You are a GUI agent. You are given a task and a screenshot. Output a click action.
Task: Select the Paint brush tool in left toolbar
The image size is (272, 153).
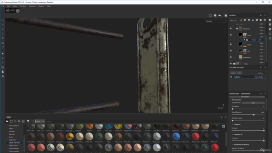(3, 20)
